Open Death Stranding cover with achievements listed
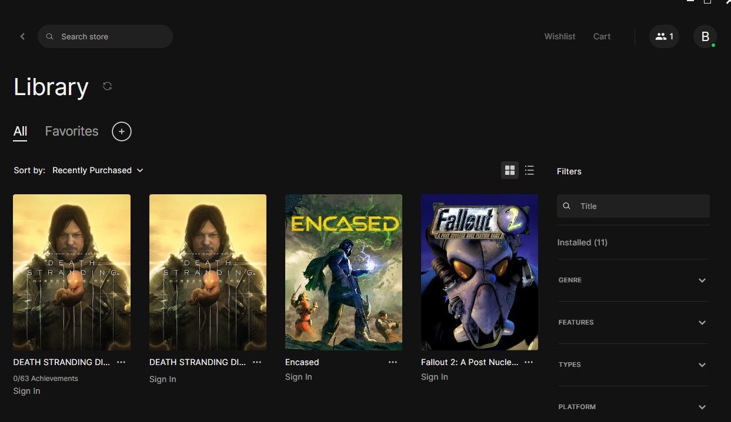This screenshot has width=731, height=422. (72, 272)
